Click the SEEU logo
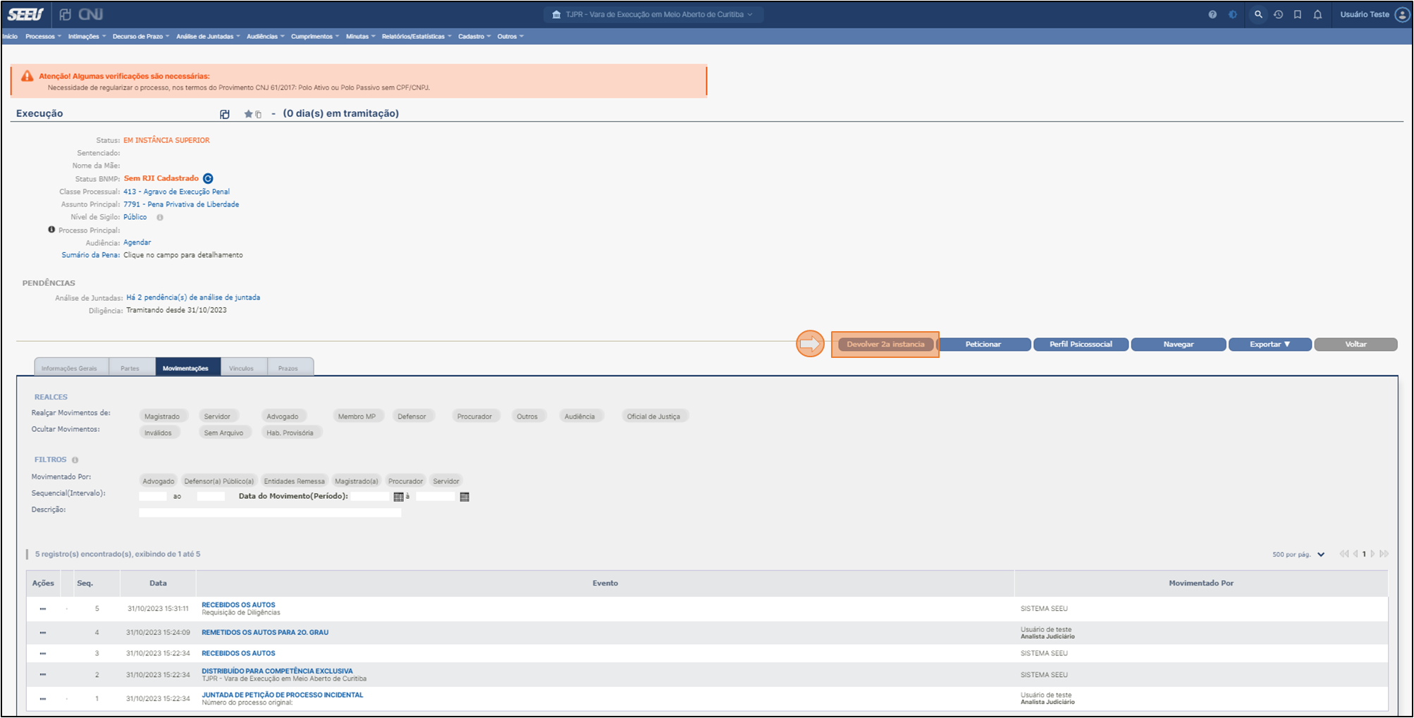 click(x=26, y=14)
